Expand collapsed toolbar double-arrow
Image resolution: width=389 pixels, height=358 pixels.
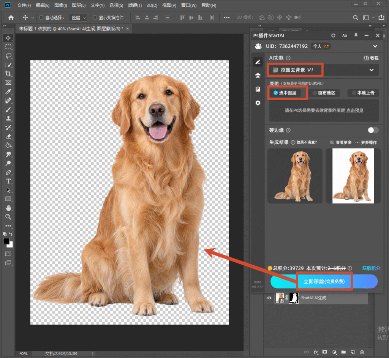(x=4, y=26)
